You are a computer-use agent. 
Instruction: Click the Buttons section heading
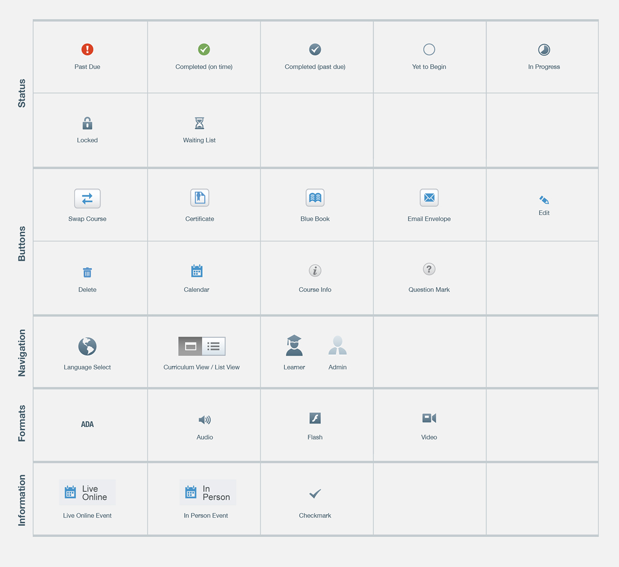point(22,244)
